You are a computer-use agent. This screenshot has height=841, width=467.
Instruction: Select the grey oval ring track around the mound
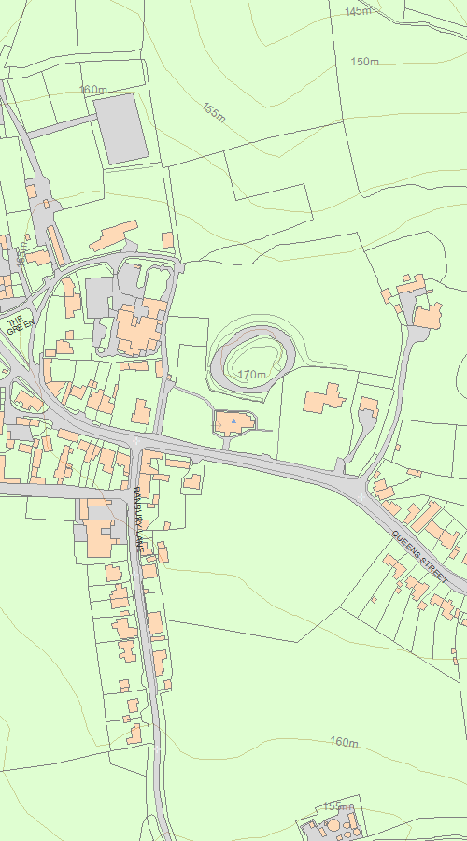252,358
